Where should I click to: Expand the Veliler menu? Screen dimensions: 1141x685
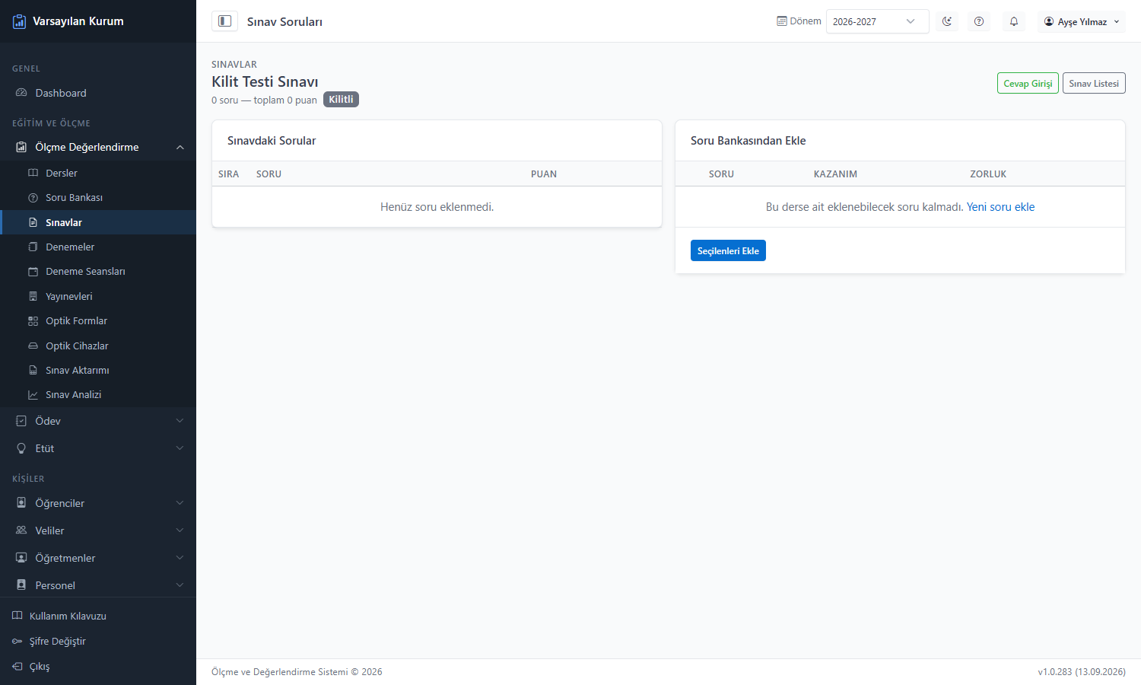coord(98,530)
